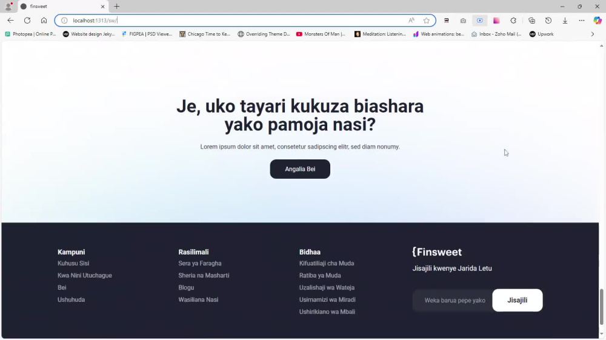The width and height of the screenshot is (606, 340).
Task: Open the Kuhusu Sisi footer link
Action: [x=73, y=263]
